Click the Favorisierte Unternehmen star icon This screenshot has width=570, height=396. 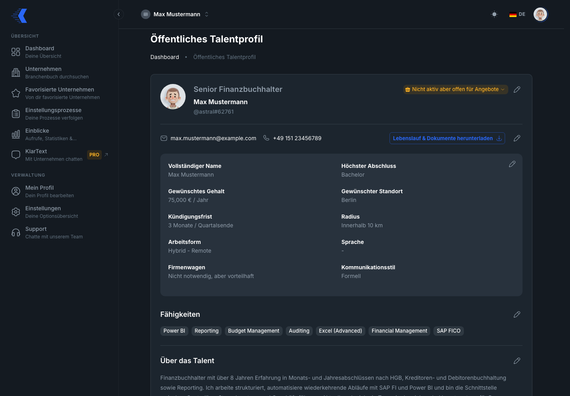pyautogui.click(x=16, y=93)
